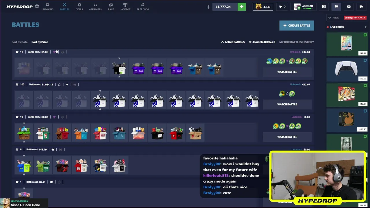
Task: Click the Kelly Clarkson now-playing song overlay
Action: point(25,203)
